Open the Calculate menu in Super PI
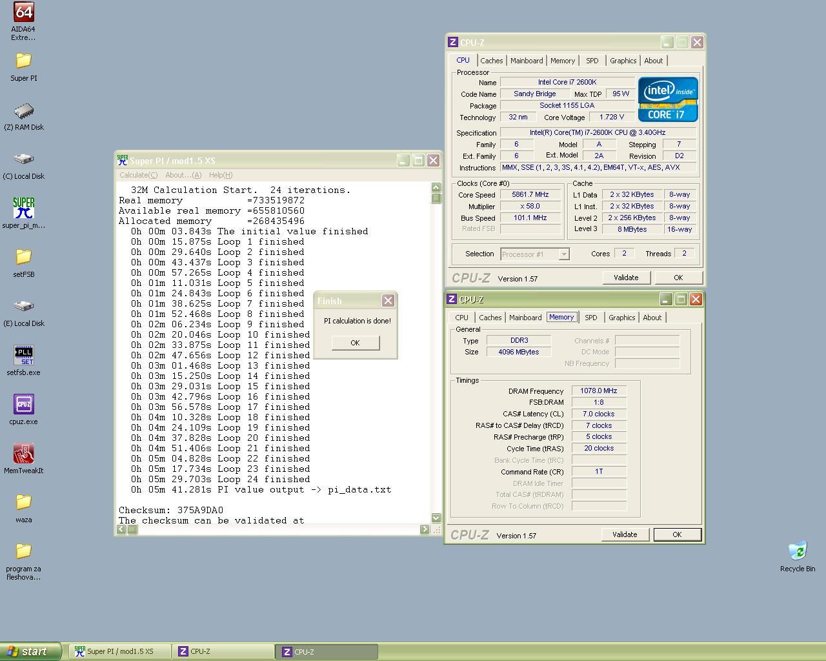The image size is (826, 661). click(138, 175)
